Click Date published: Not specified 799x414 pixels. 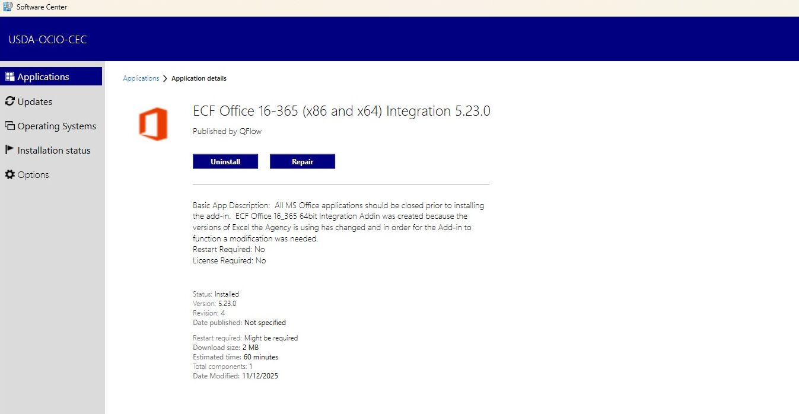point(239,323)
